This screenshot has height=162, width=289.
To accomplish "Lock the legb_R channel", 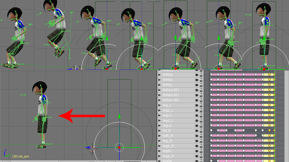I will (201, 146).
